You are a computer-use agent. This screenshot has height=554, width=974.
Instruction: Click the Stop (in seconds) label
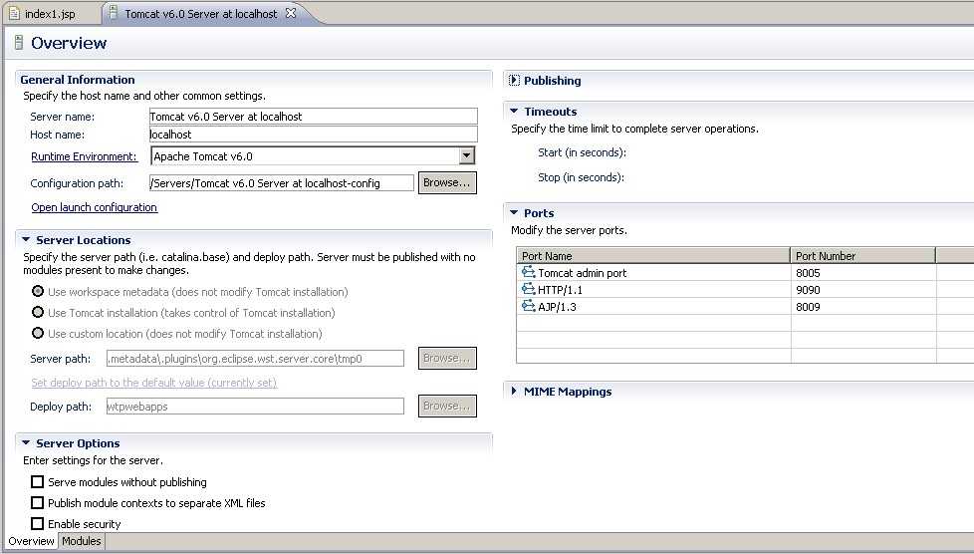(x=581, y=177)
